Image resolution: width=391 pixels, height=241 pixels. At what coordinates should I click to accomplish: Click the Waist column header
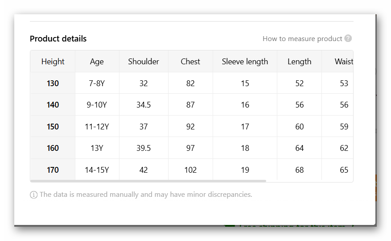(344, 62)
